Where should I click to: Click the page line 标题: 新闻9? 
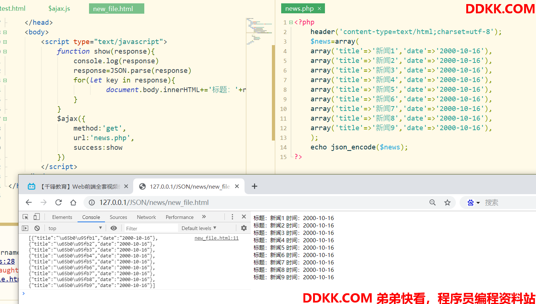coord(294,277)
